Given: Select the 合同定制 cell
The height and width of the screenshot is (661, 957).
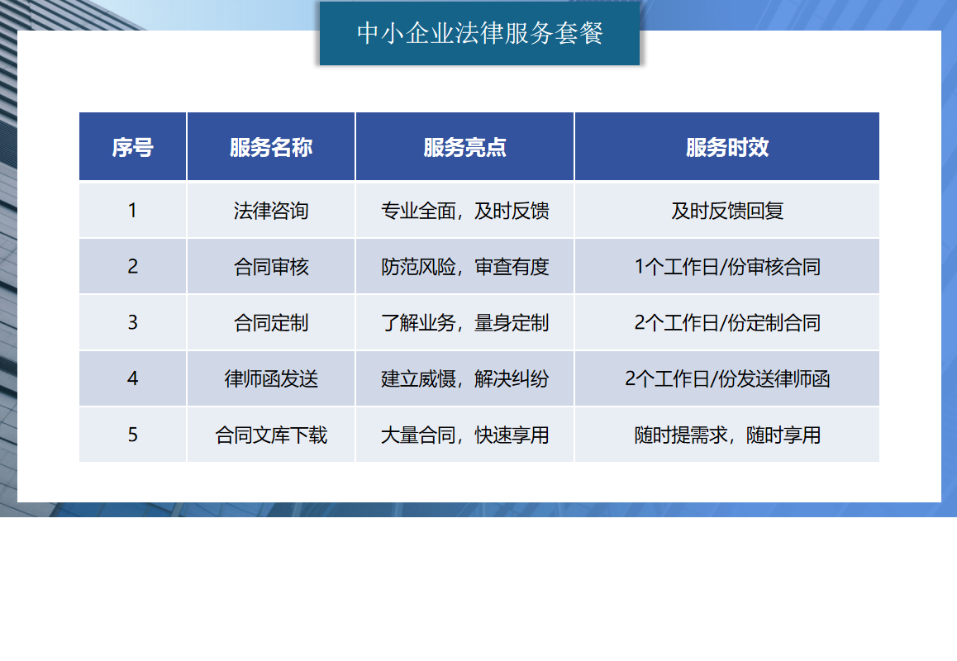Looking at the screenshot, I should [271, 322].
